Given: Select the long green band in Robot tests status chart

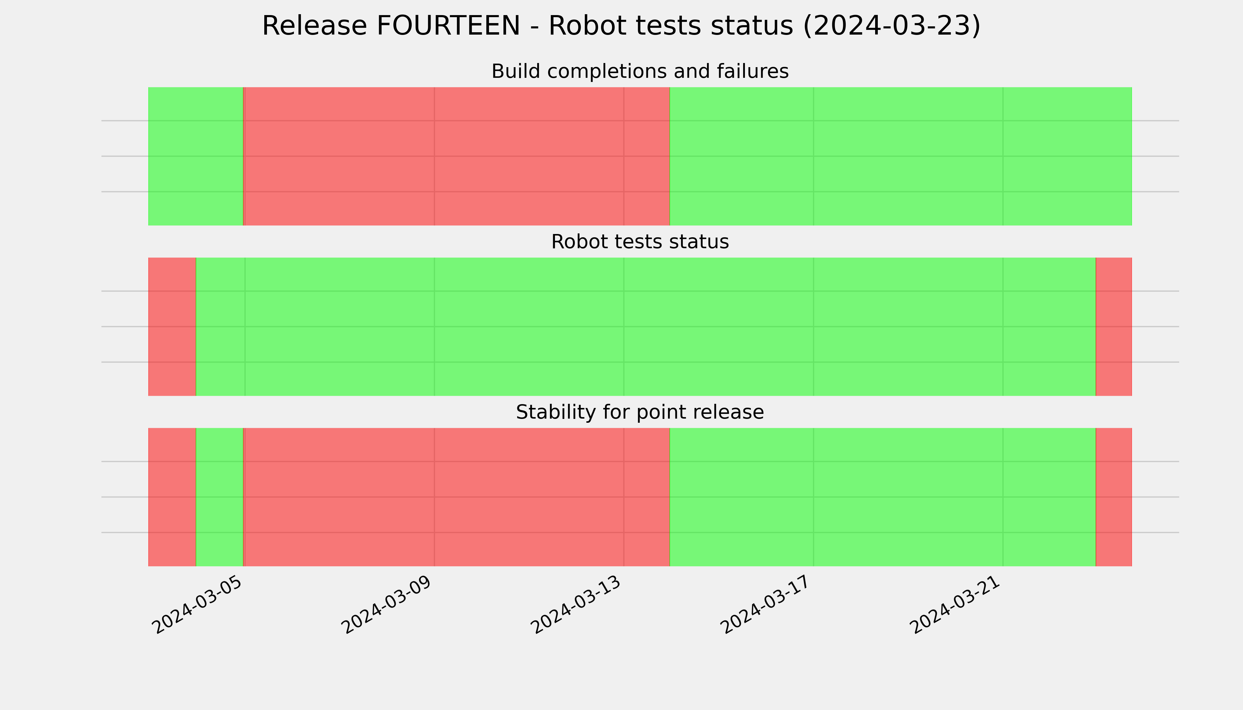Looking at the screenshot, I should tap(646, 327).
